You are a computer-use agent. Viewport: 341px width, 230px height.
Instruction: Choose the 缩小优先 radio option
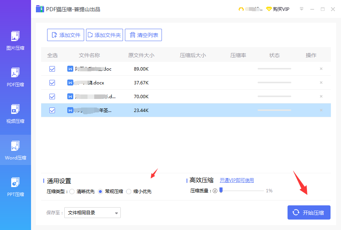129,192
